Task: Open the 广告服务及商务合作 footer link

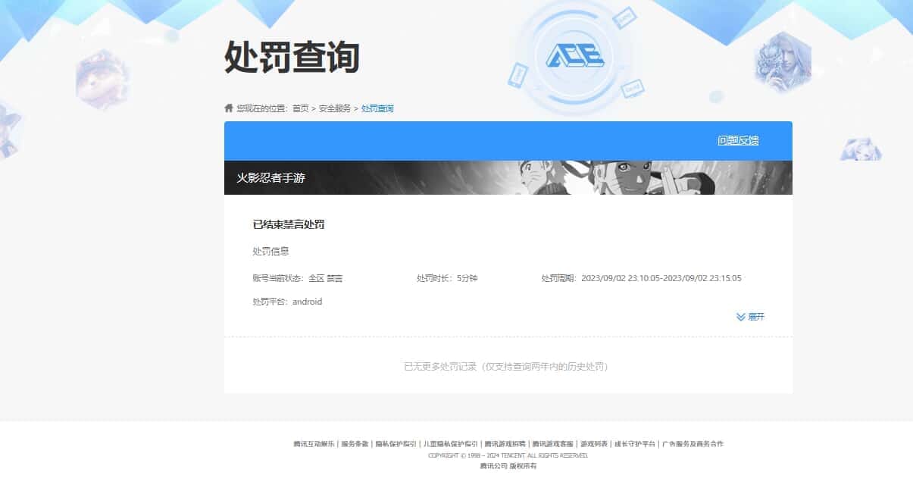Action: pyautogui.click(x=693, y=443)
